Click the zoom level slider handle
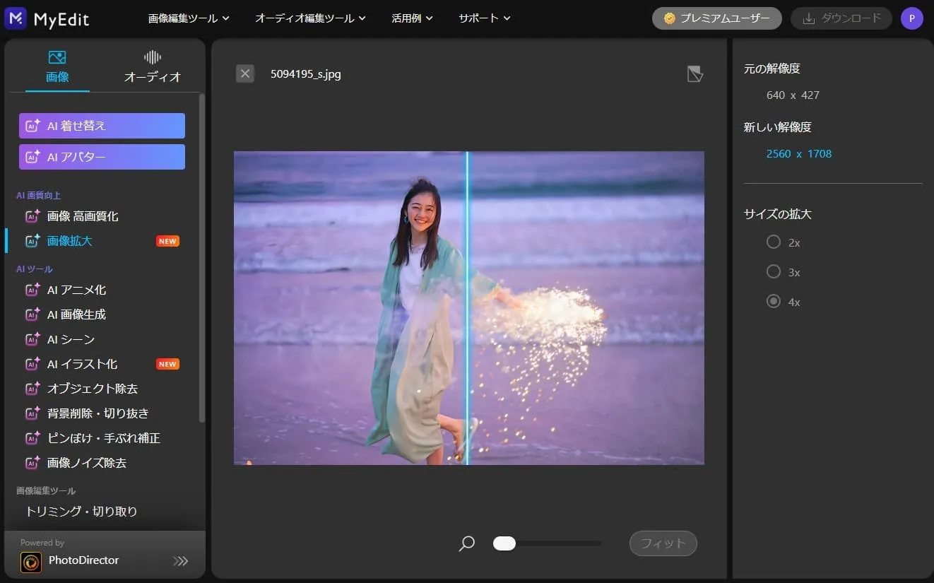Screen dimensions: 934x583 click(x=504, y=543)
